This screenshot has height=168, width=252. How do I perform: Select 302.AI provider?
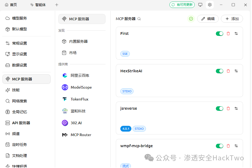(82, 123)
